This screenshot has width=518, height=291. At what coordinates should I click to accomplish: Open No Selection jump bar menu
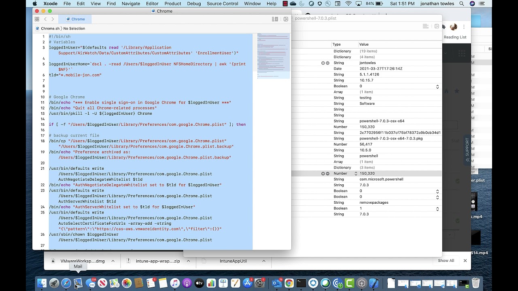(74, 29)
